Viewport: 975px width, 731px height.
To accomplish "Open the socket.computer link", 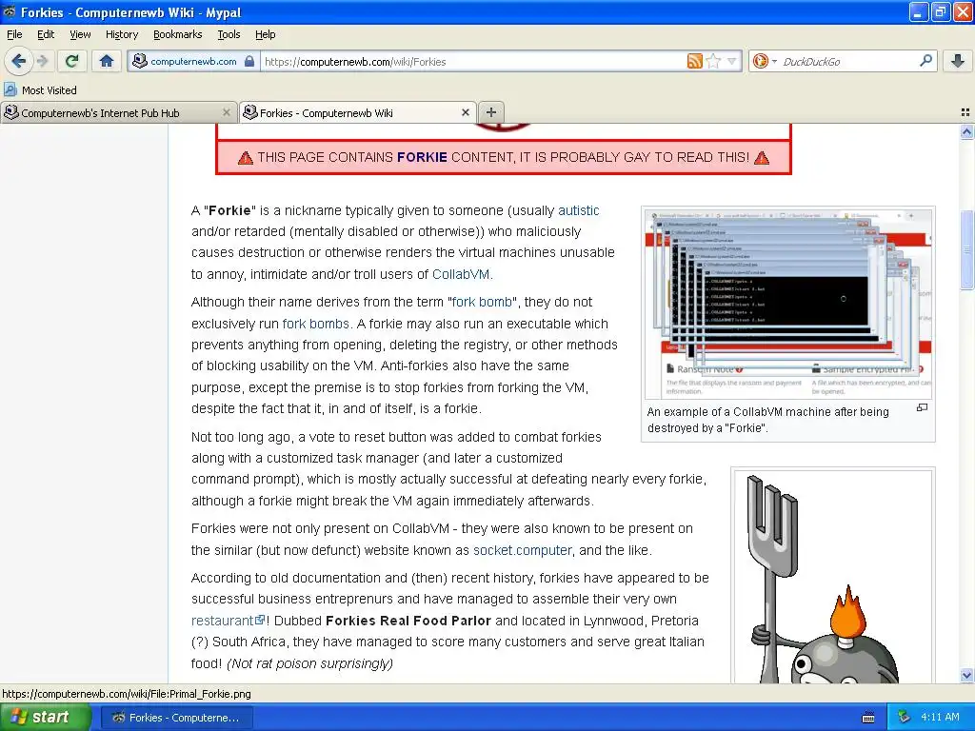I will coord(523,550).
